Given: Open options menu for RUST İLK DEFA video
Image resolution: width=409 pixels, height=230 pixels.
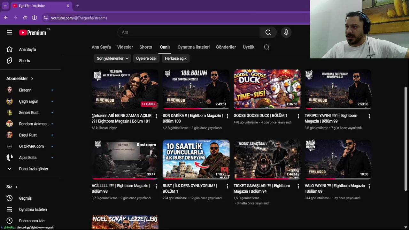Looking at the screenshot, I should point(227,186).
